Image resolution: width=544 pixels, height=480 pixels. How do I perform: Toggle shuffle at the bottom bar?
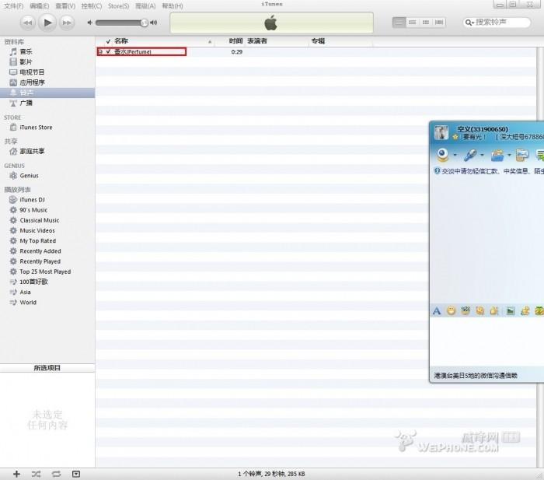(x=36, y=474)
